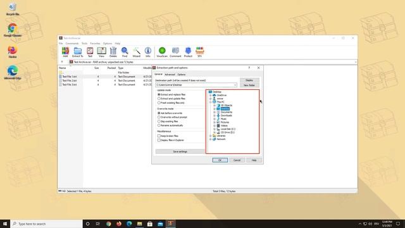This screenshot has height=228, width=405.
Task: Click the taskbar search box
Action: click(46, 224)
